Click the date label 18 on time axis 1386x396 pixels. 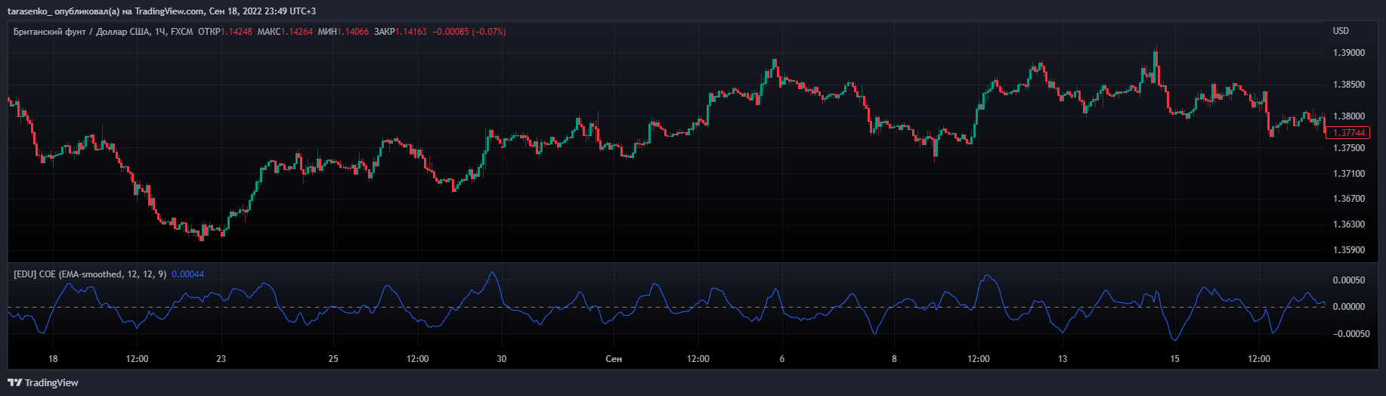[53, 359]
